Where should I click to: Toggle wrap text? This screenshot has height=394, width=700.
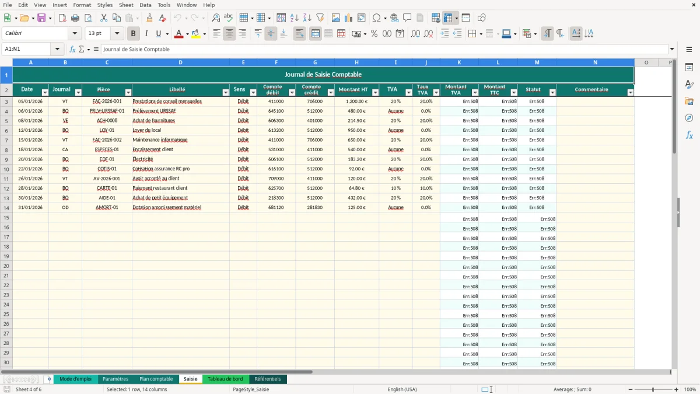tap(299, 34)
